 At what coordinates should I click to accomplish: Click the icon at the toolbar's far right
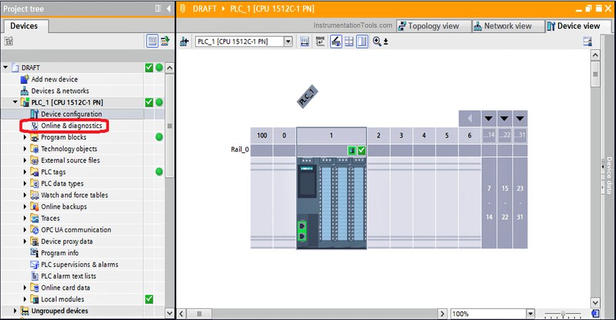[x=587, y=41]
